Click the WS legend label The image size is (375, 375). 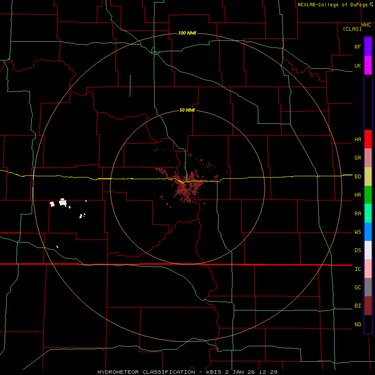pos(357,232)
